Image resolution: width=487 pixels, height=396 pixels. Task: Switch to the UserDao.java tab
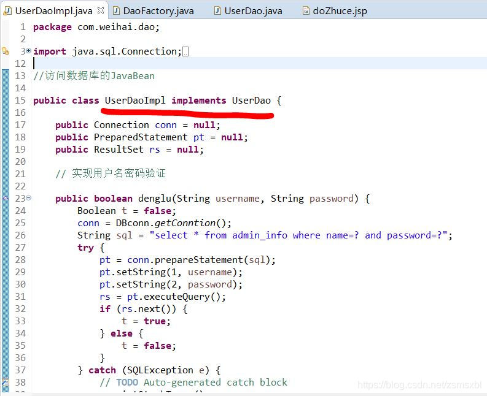click(x=248, y=11)
